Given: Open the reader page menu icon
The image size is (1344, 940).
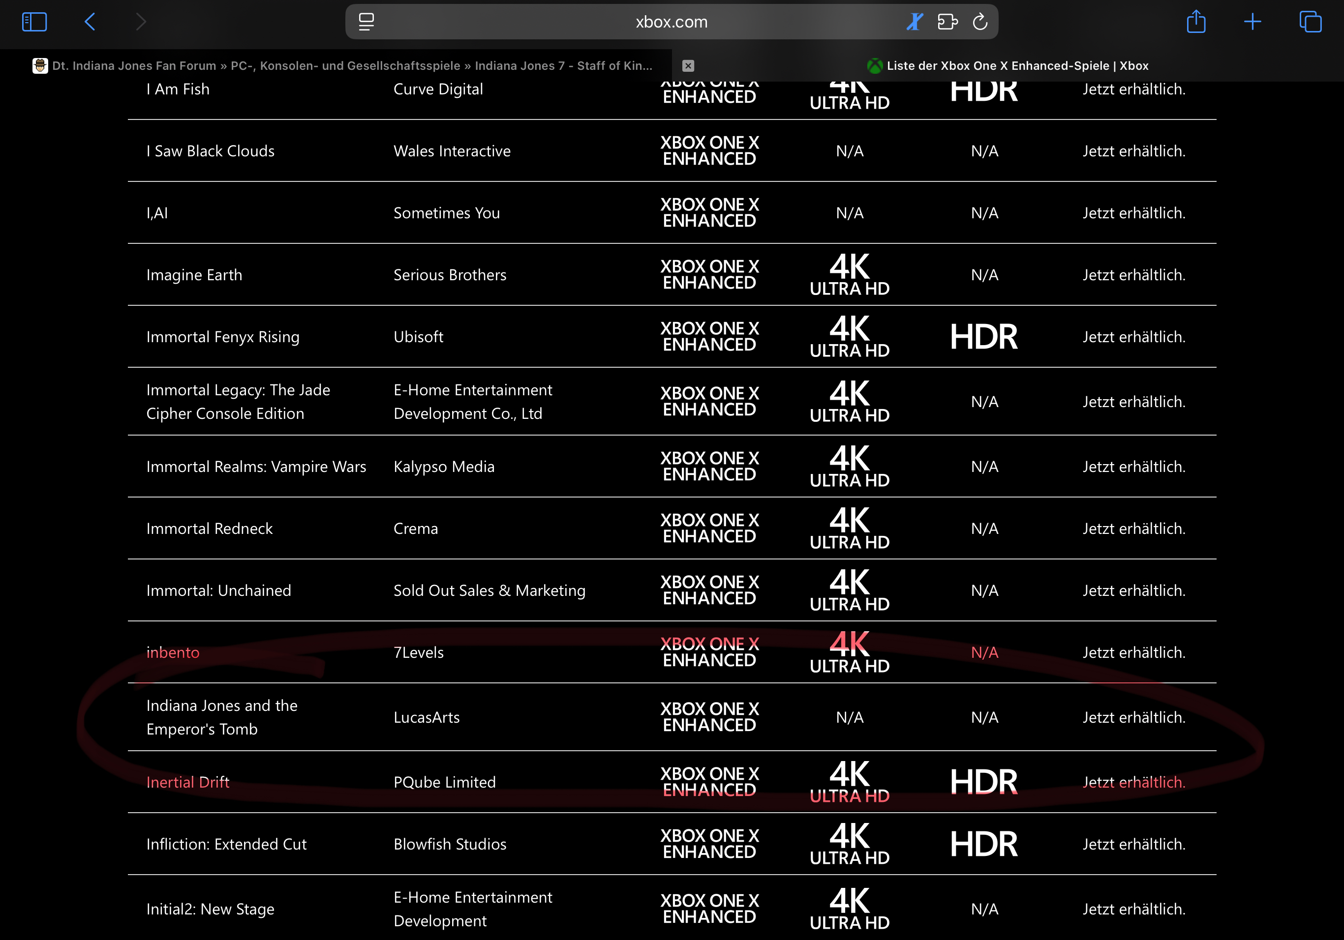Looking at the screenshot, I should click(x=367, y=22).
